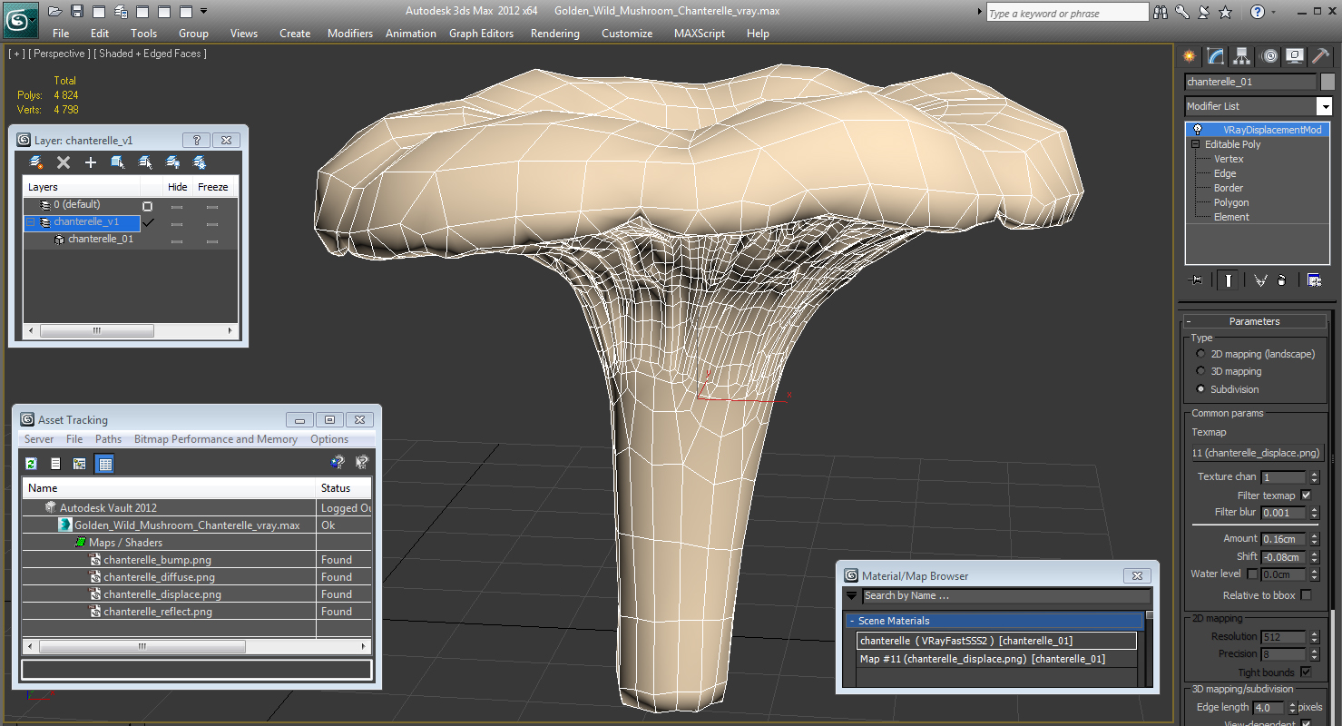Click Amount spinner arrows

[x=1313, y=539]
